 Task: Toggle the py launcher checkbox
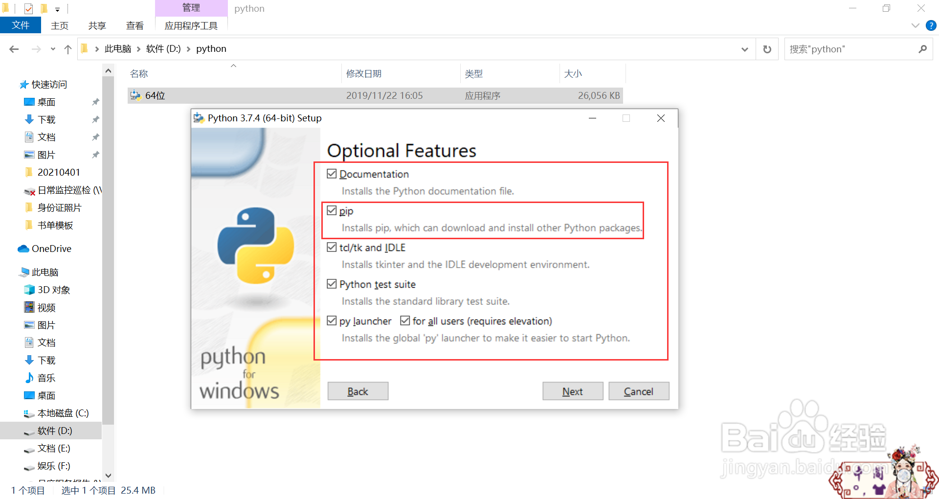coord(332,320)
